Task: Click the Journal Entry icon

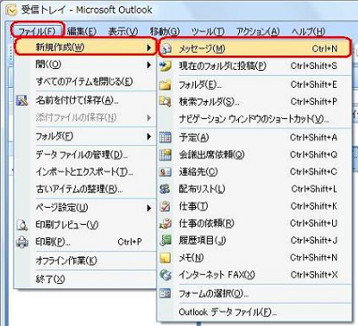Action: point(165,240)
